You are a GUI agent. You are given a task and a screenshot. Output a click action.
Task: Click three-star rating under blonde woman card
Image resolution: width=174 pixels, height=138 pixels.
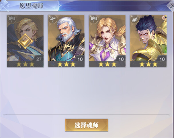pyautogui.click(x=107, y=64)
